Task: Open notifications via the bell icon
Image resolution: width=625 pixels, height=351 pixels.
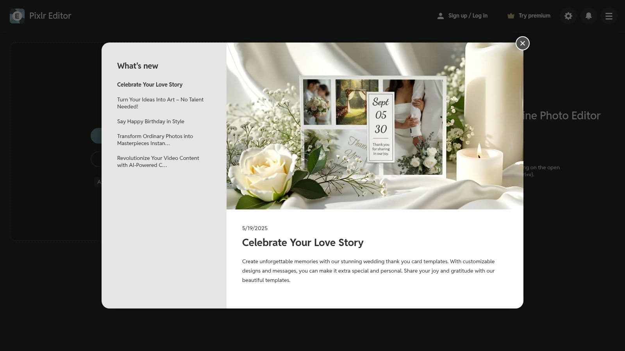Action: (x=589, y=16)
